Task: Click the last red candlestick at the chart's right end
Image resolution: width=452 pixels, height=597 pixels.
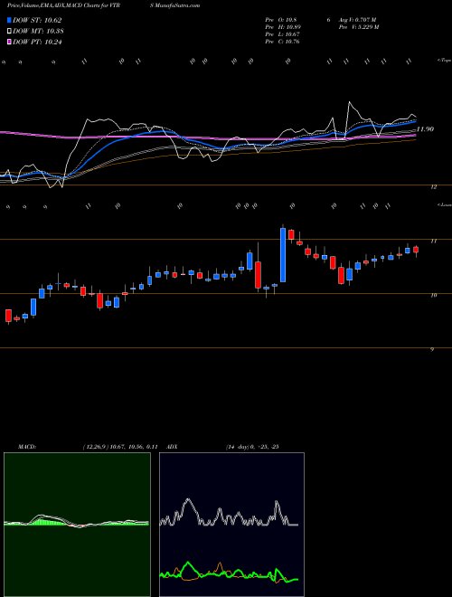Action: [416, 250]
